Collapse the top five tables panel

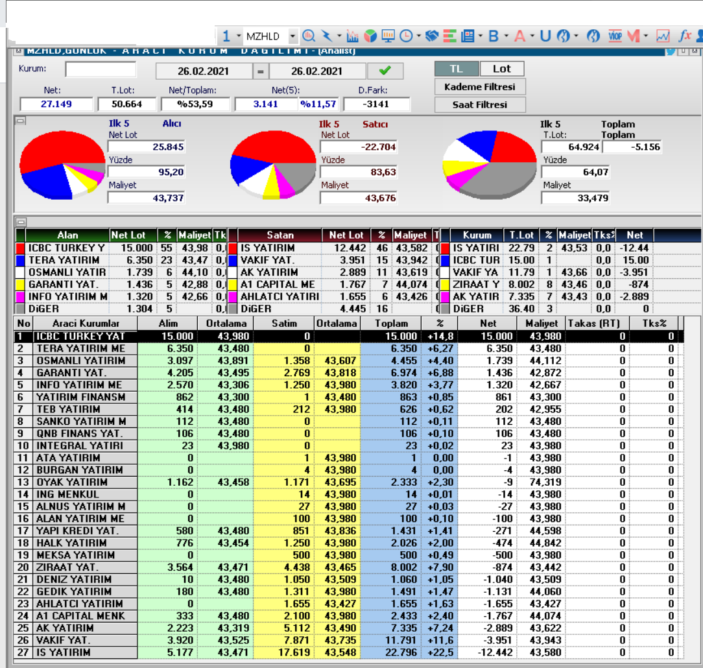[x=21, y=222]
